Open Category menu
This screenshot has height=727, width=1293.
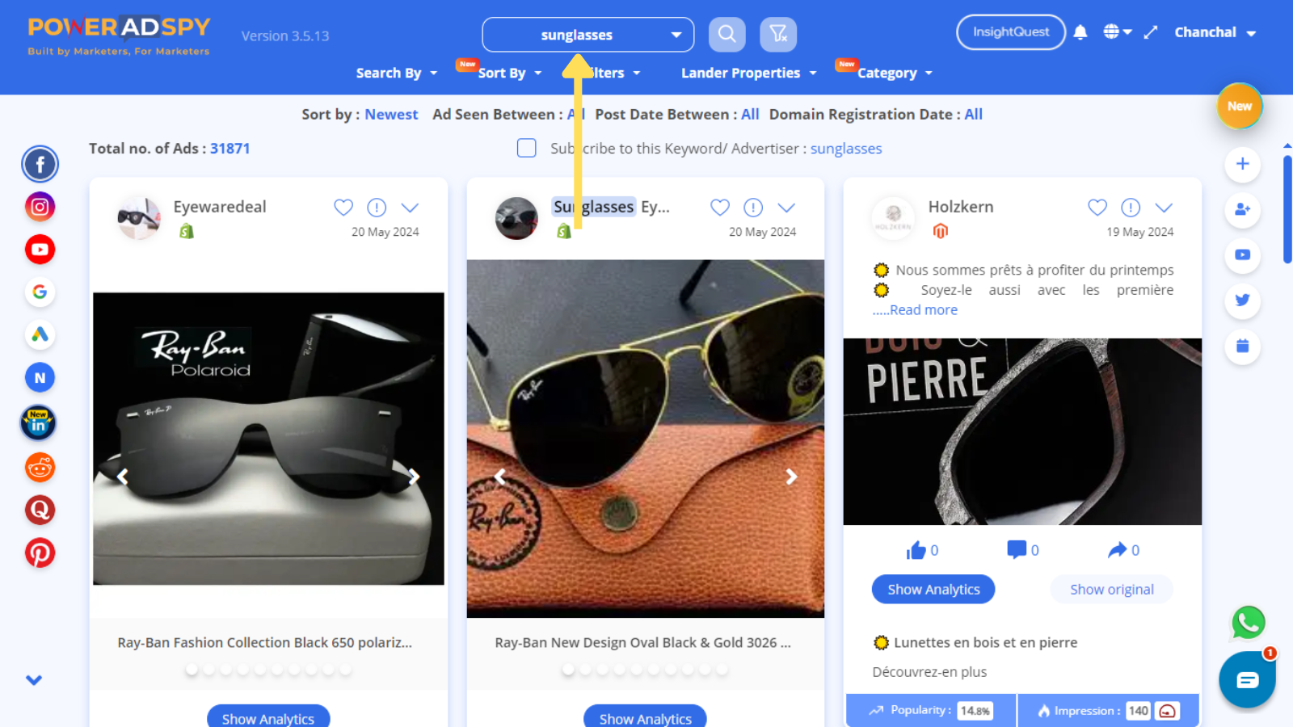(895, 73)
